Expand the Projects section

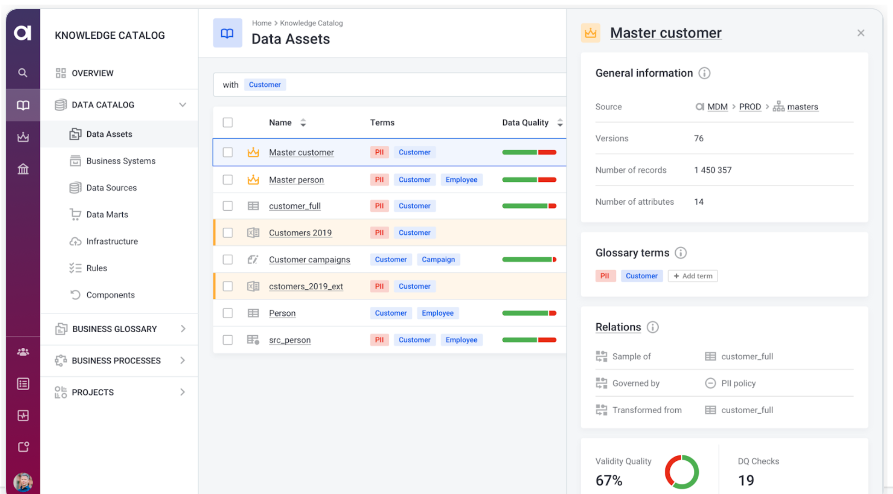coord(183,392)
